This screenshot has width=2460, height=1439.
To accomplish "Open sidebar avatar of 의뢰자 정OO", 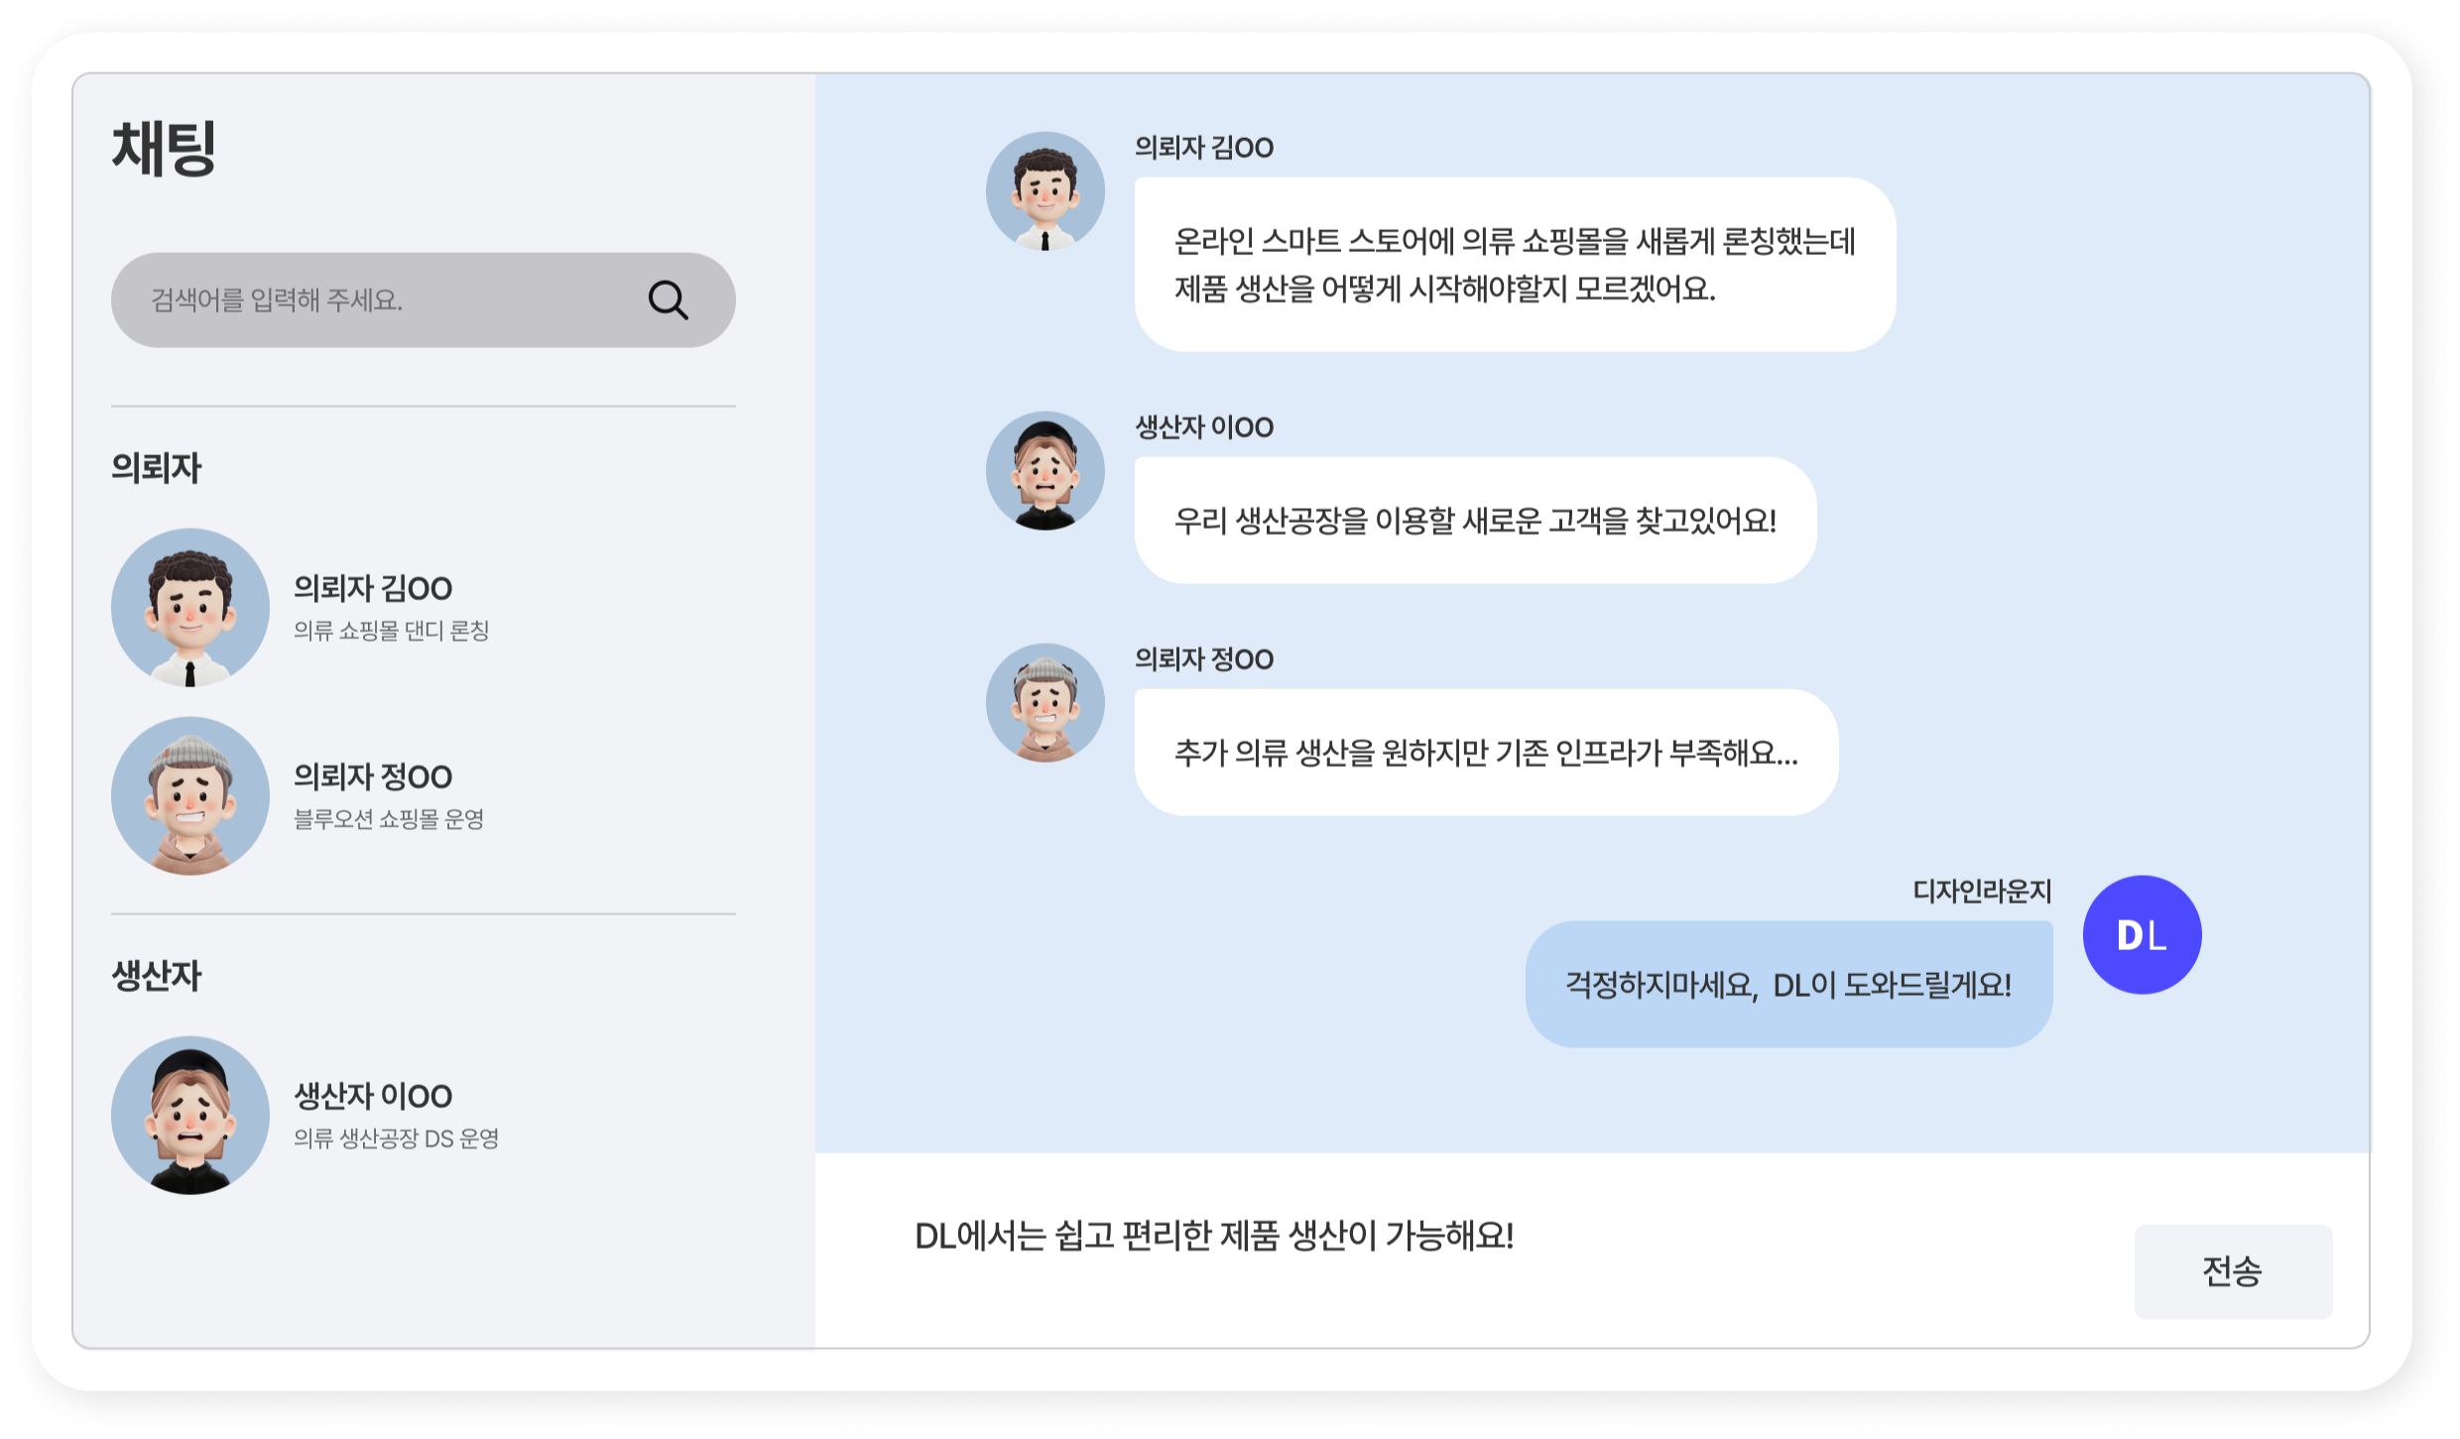I will coord(189,795).
